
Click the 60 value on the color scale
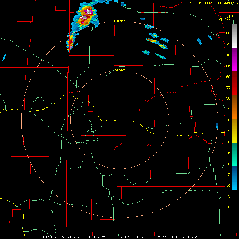228,77
